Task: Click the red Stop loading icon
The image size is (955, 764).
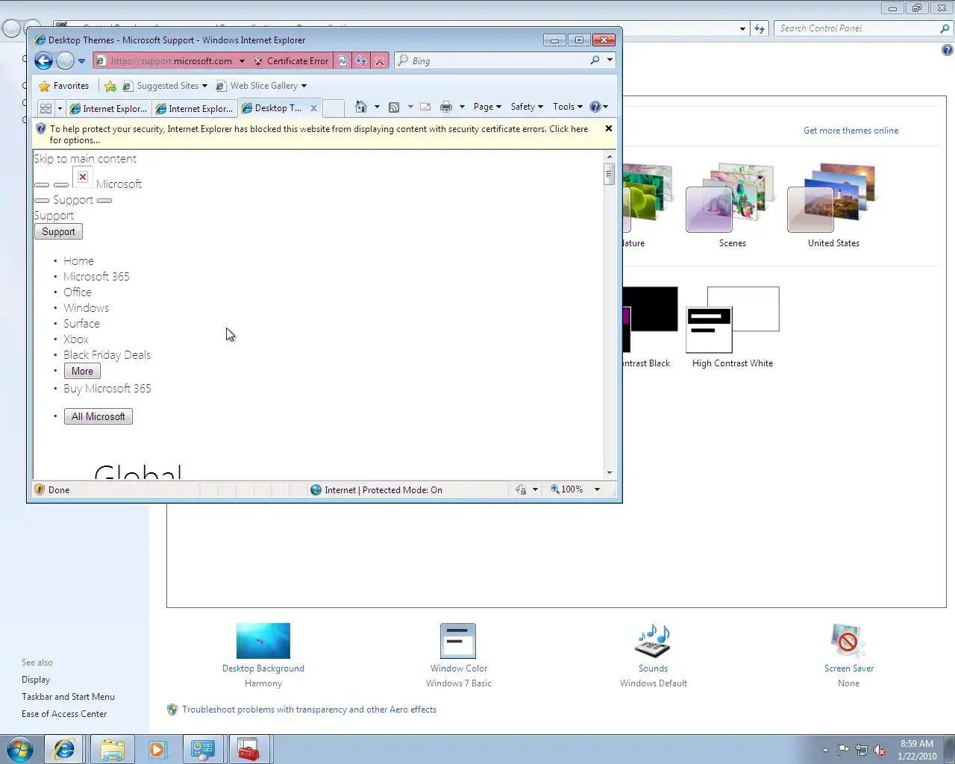Action: [x=380, y=61]
